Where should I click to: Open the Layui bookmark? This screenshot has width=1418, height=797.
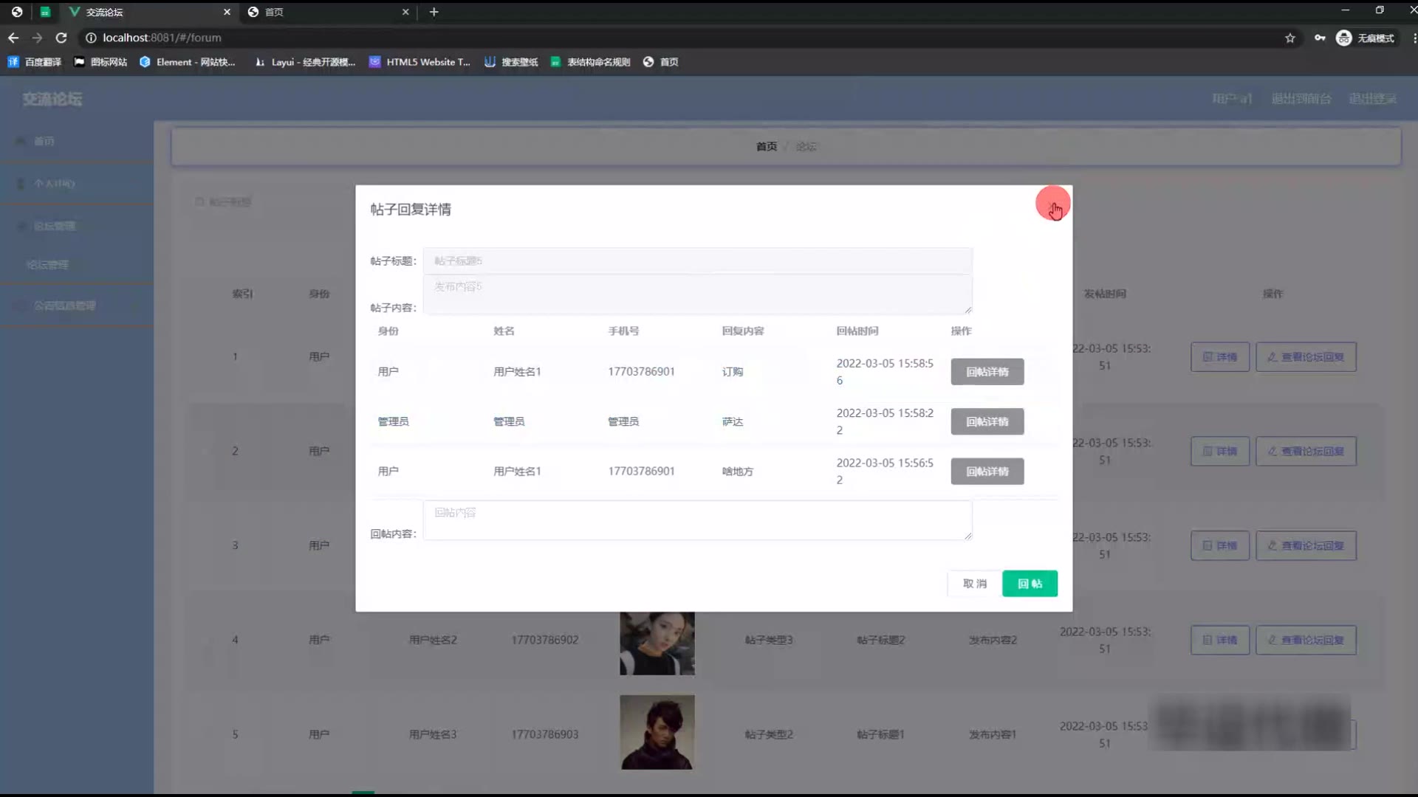(x=305, y=62)
